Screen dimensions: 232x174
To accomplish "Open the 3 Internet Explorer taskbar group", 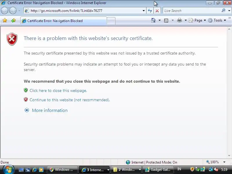I will [94, 170].
